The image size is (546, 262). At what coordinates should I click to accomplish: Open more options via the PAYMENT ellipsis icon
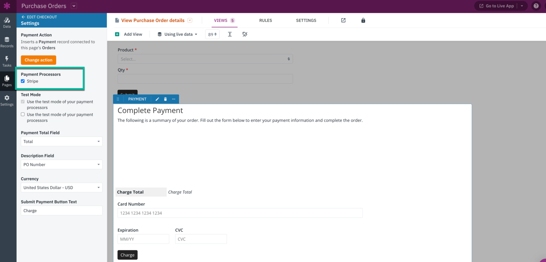174,99
